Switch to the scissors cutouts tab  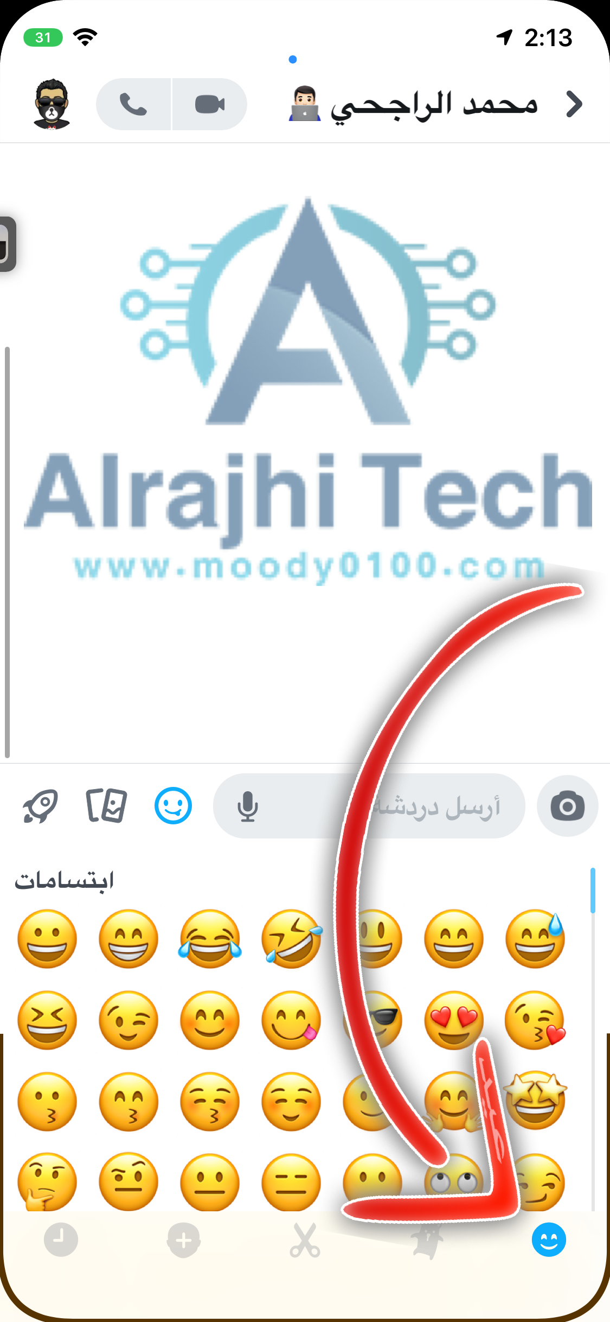point(305,1240)
